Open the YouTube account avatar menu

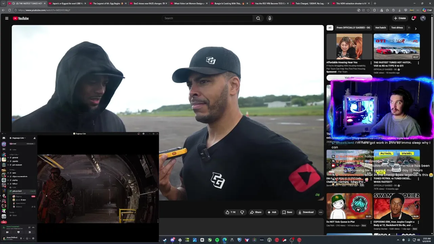click(423, 18)
